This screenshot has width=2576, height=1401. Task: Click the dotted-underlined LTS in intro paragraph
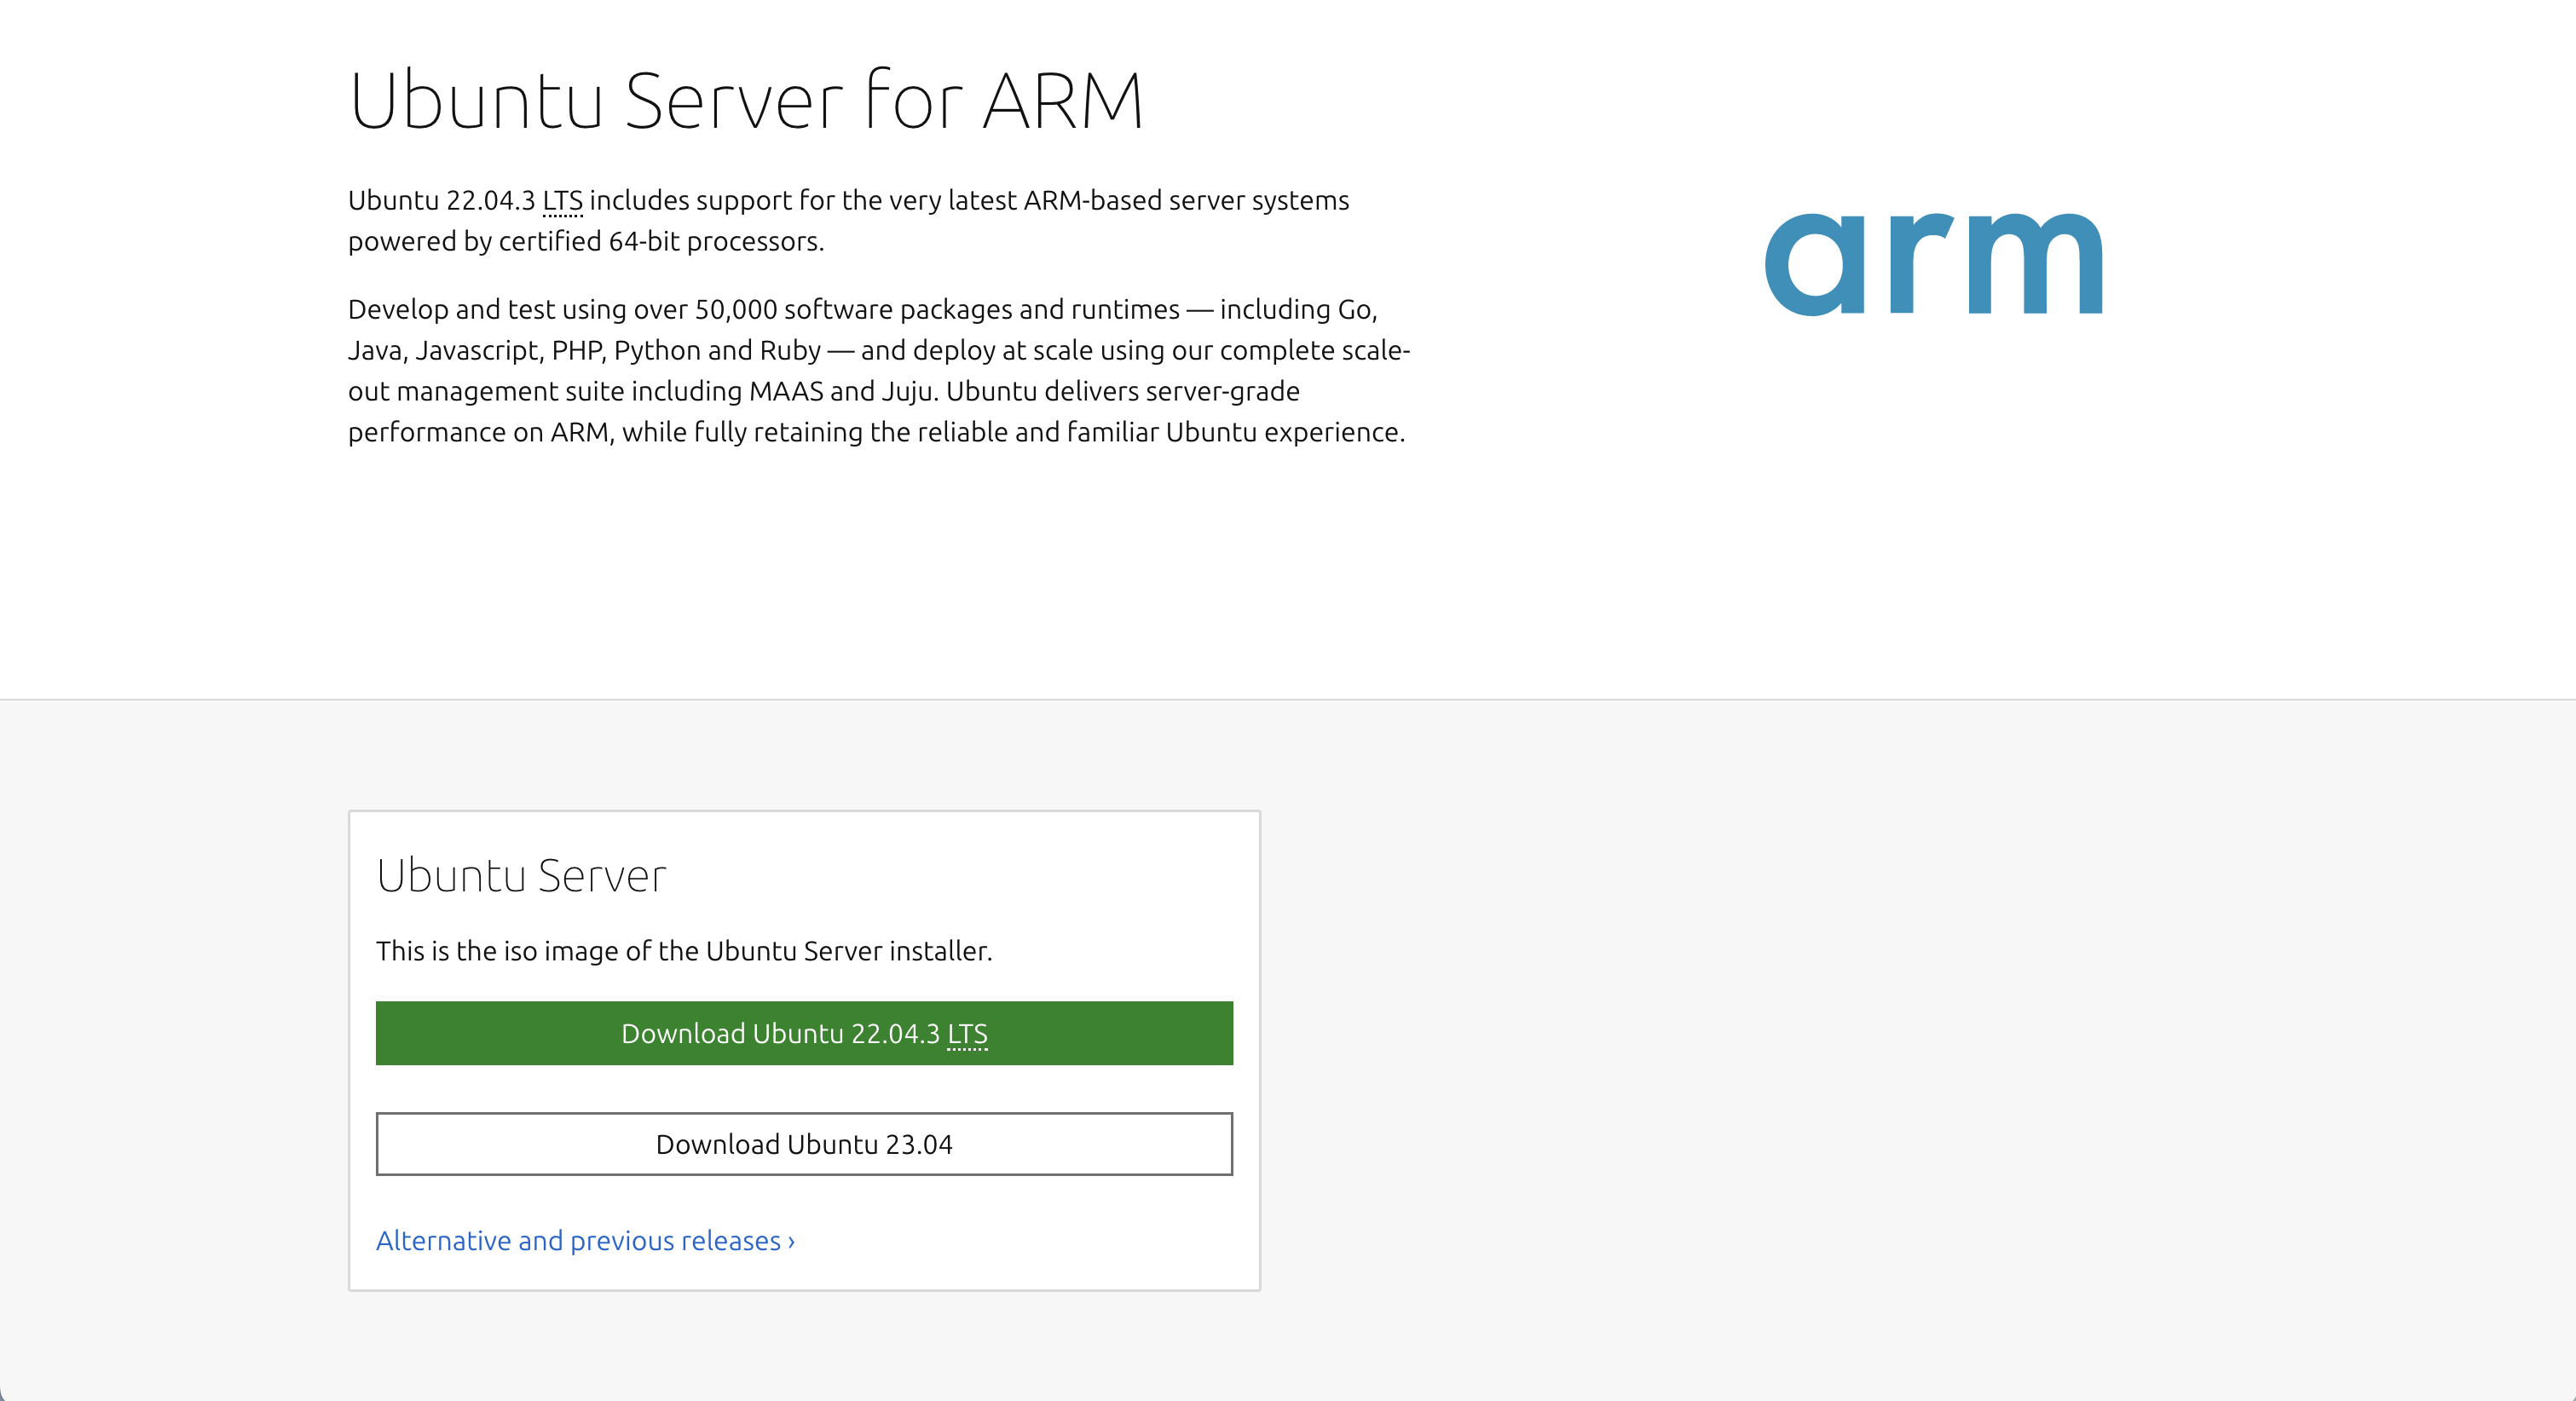[562, 201]
